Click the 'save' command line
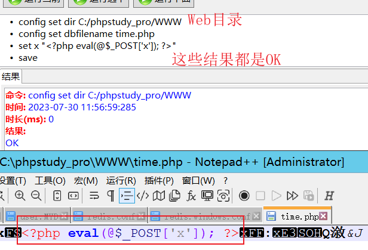This screenshot has width=368, height=250. click(x=28, y=58)
